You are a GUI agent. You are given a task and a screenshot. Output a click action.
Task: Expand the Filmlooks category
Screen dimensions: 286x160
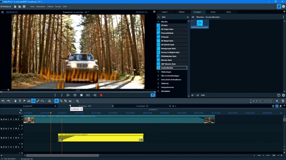(x=158, y=83)
